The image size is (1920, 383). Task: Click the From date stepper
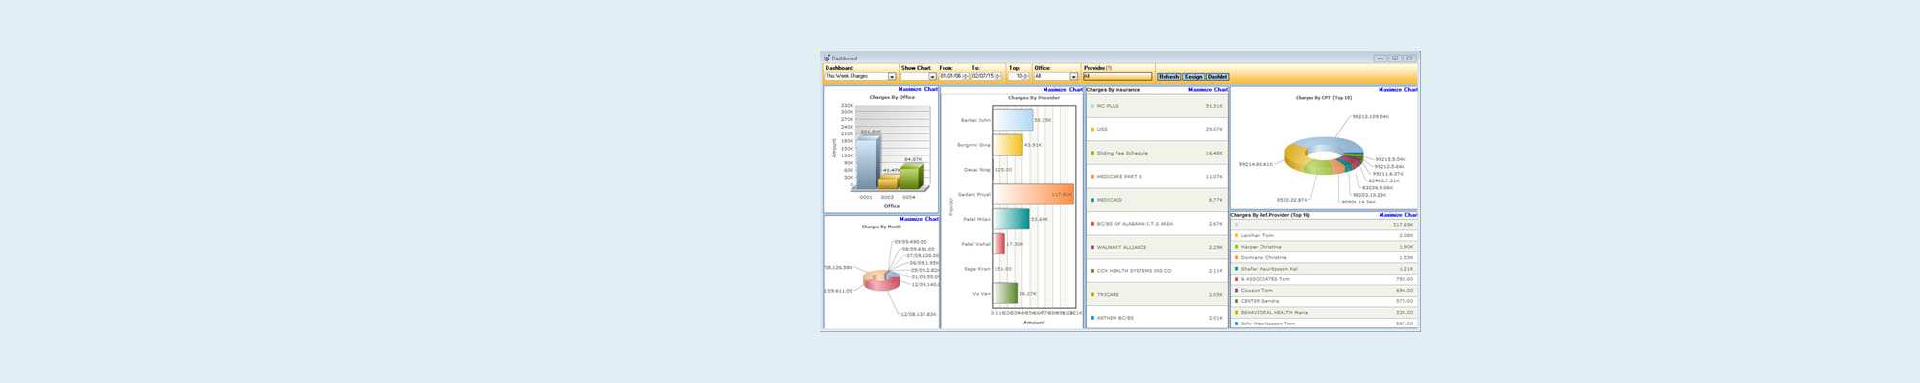966,77
